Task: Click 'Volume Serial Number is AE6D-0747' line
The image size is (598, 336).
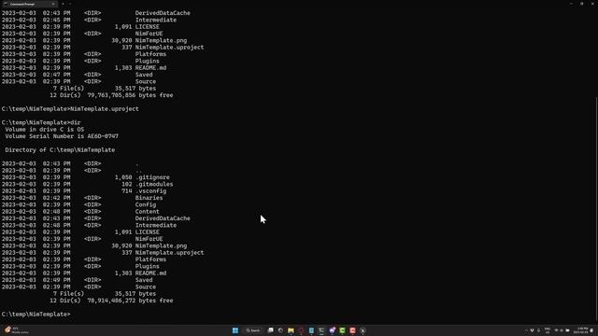Action: pyautogui.click(x=62, y=136)
